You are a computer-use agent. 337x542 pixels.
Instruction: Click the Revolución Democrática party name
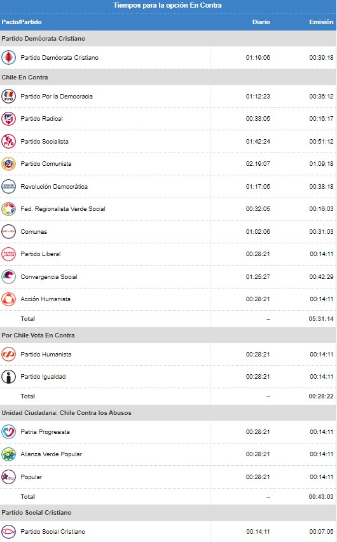point(54,186)
